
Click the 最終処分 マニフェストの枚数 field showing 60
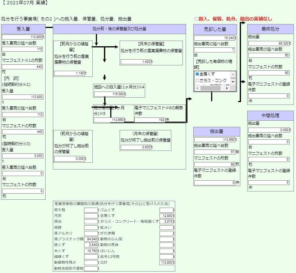(269, 73)
